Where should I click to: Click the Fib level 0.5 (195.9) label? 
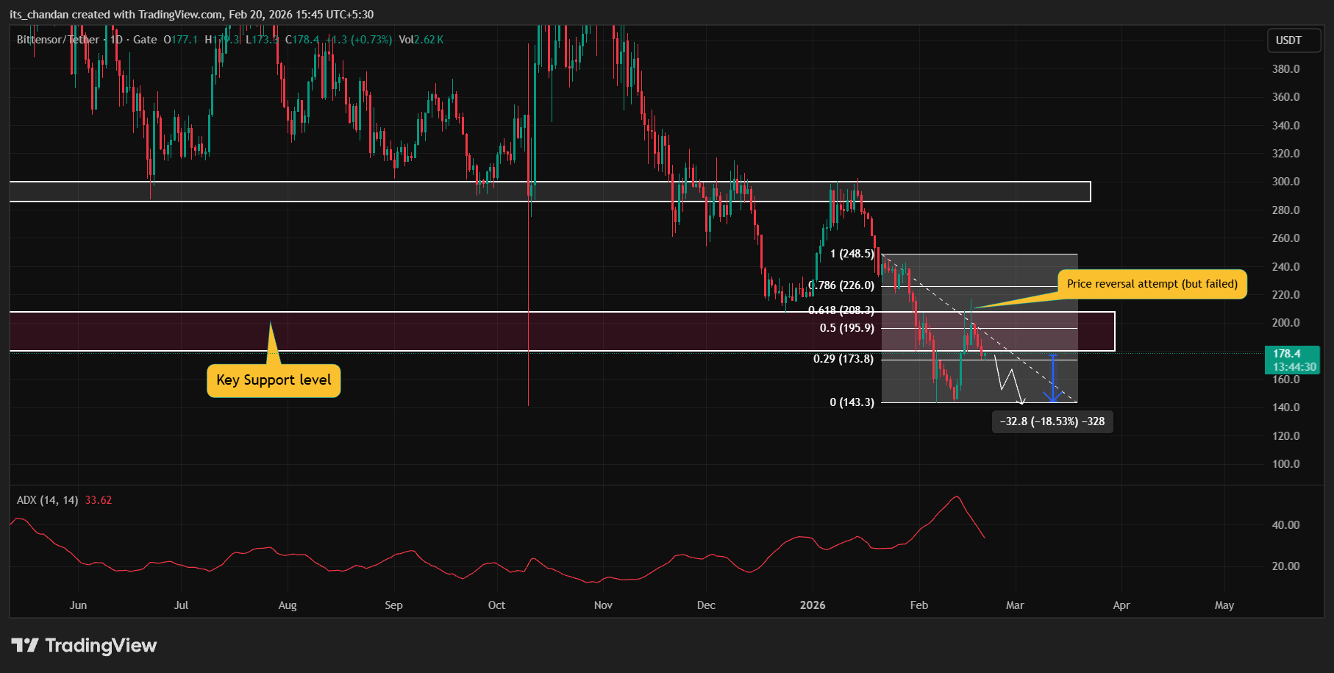pos(847,328)
